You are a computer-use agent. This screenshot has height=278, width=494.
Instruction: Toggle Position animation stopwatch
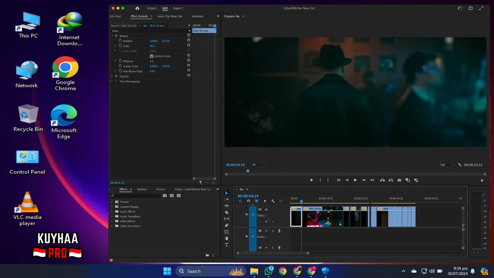pos(120,41)
